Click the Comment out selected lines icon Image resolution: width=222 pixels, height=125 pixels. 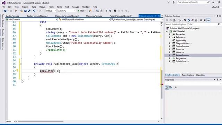[106, 11]
